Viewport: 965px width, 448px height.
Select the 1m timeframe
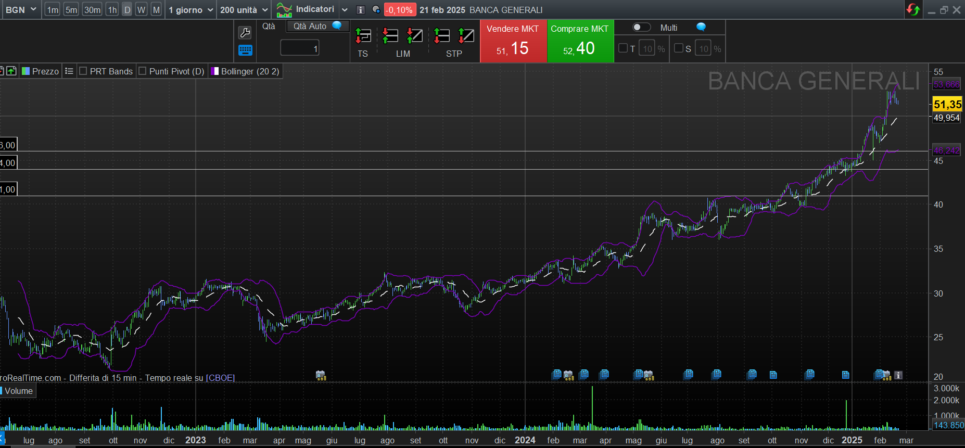click(x=53, y=10)
